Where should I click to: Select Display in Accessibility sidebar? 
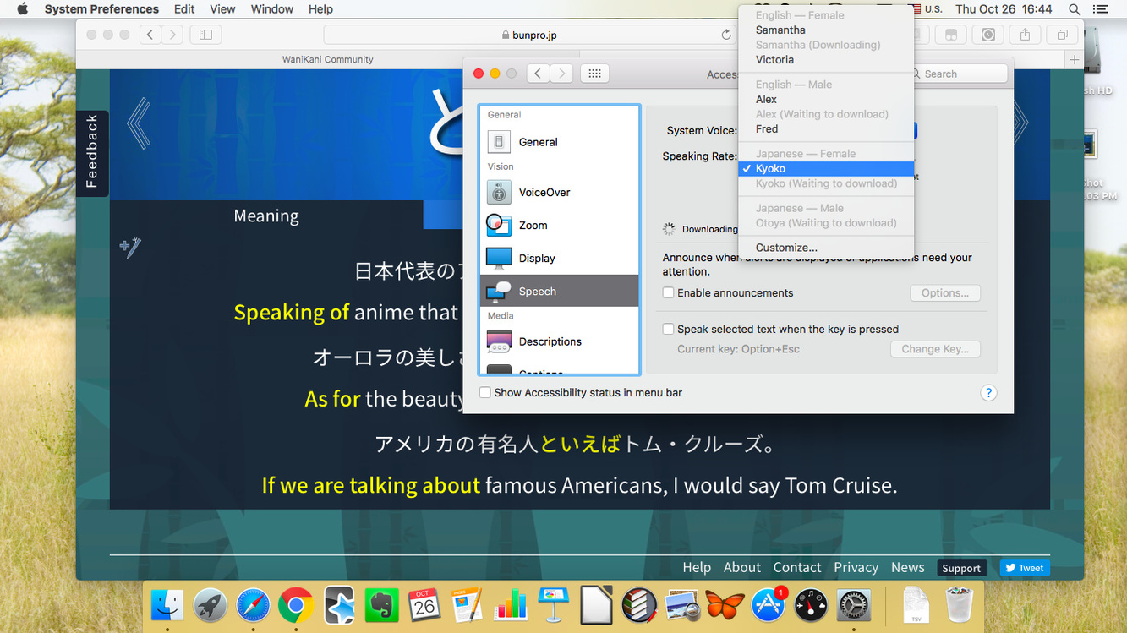tap(560, 259)
